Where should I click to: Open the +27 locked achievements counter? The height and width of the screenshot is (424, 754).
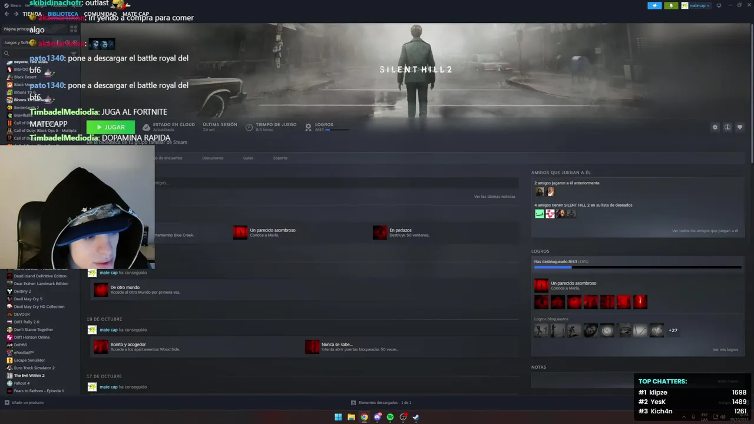[673, 330]
